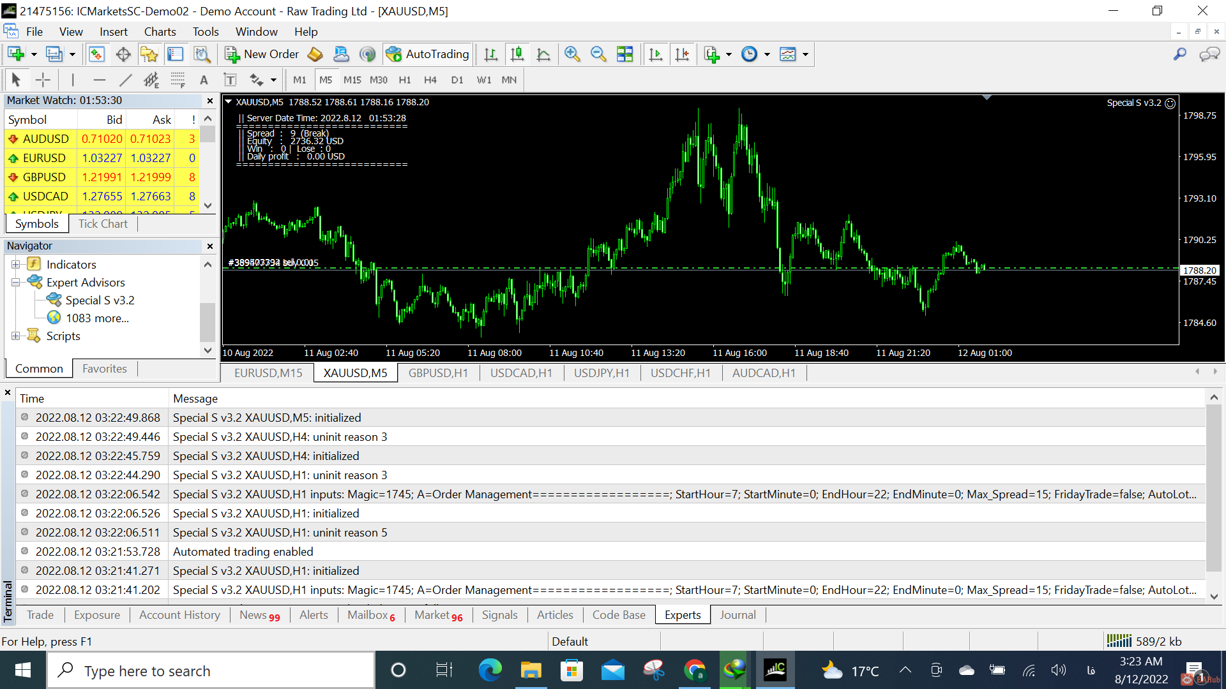Click the New Order button
Viewport: 1226px width, 689px height.
click(262, 54)
